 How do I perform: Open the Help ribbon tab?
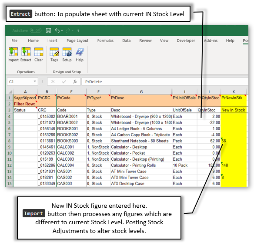[230, 40]
